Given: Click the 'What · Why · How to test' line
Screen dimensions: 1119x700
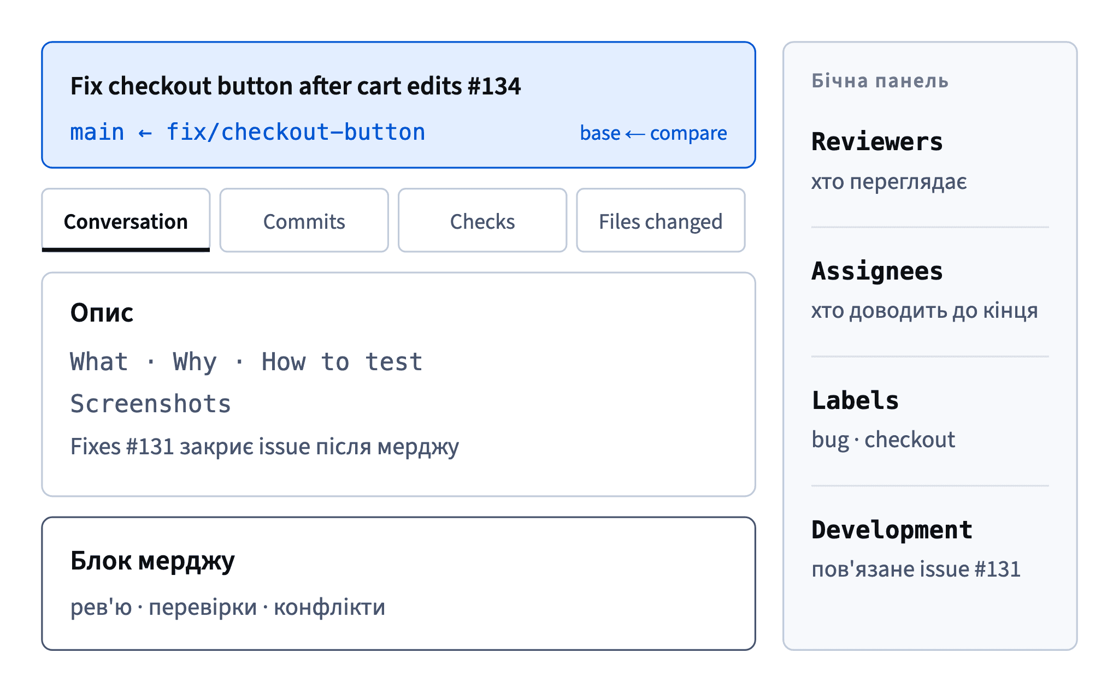Looking at the screenshot, I should tap(246, 361).
